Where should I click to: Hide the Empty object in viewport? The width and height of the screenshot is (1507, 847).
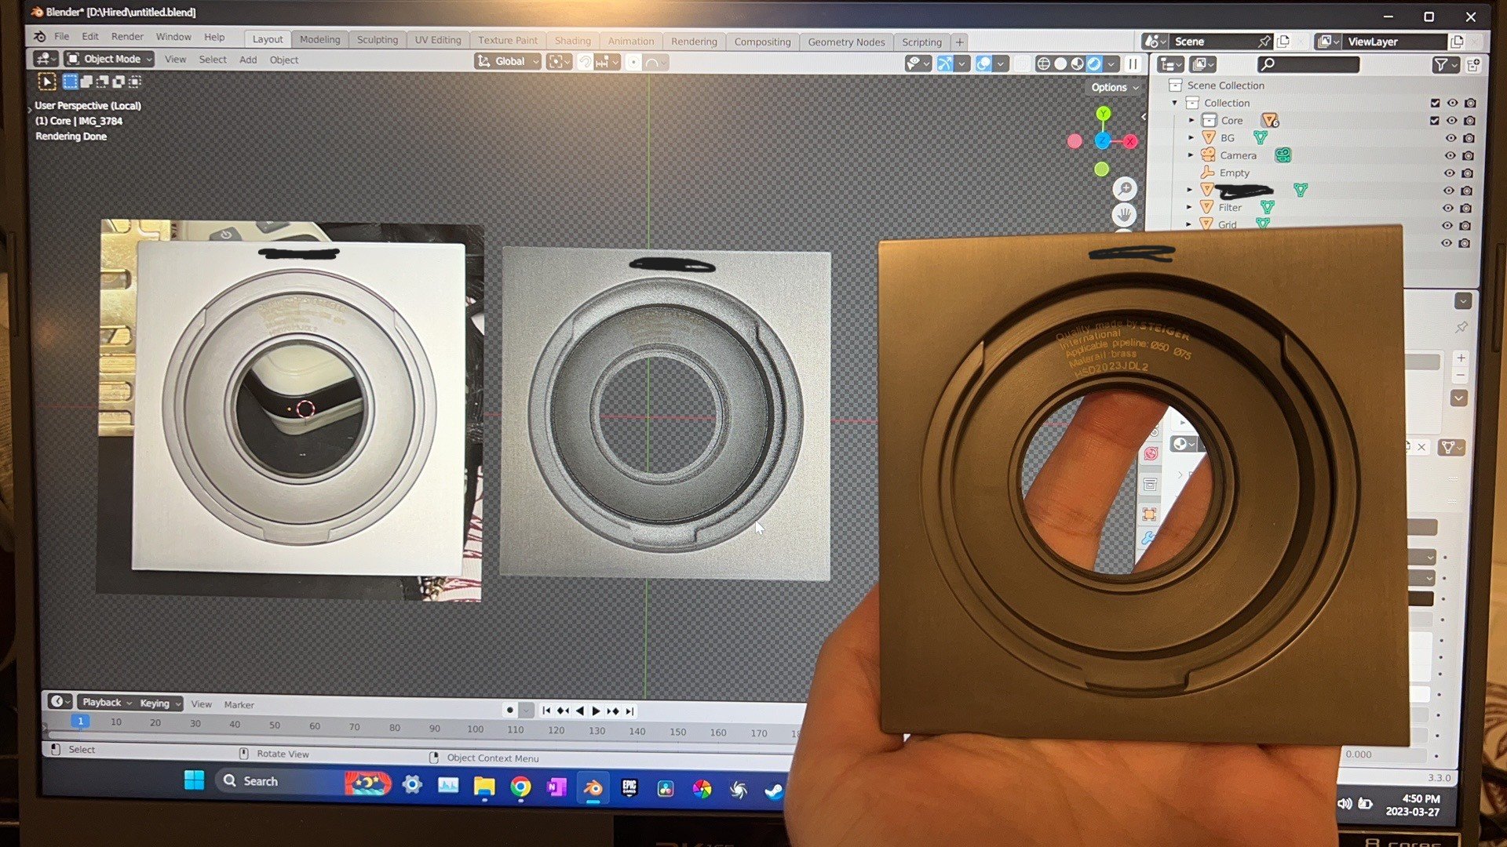1450,173
